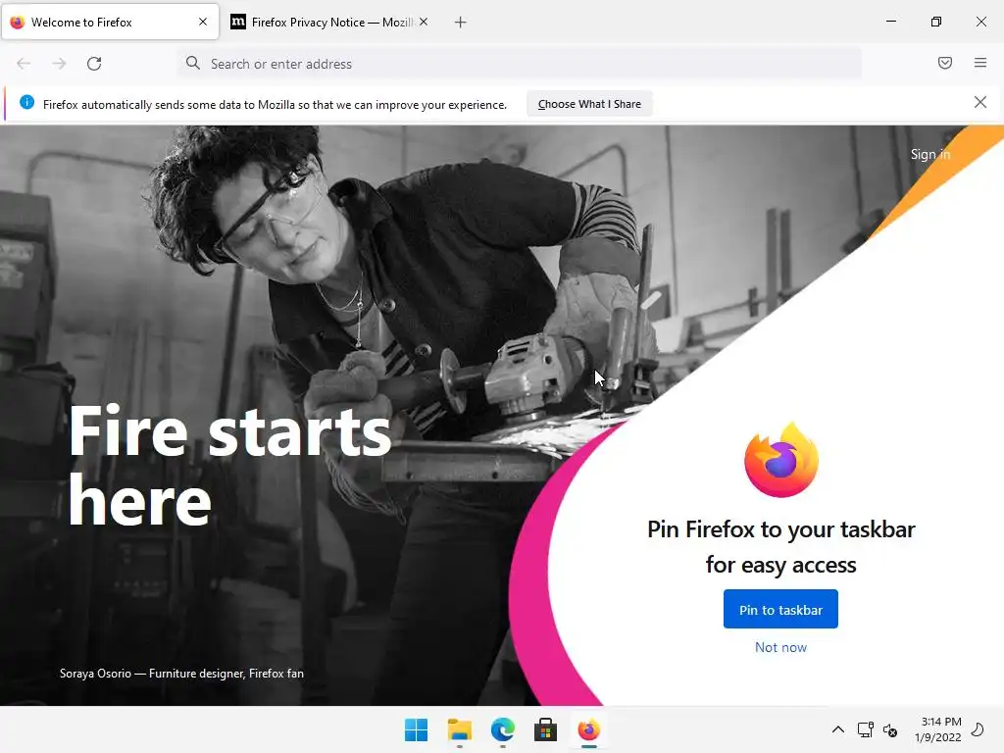Image resolution: width=1004 pixels, height=753 pixels.
Task: Open the Windows Start menu
Action: pos(416,729)
